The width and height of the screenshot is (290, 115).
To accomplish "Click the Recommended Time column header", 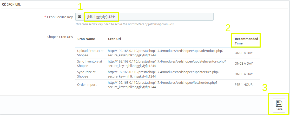I will pyautogui.click(x=246, y=41).
